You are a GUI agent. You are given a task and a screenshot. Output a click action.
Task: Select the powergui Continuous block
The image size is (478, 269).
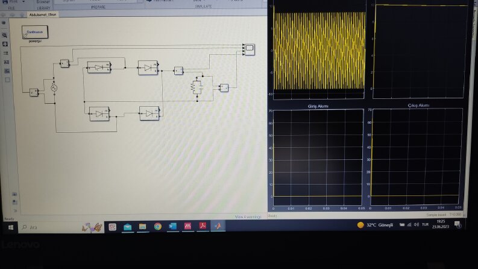coord(35,32)
